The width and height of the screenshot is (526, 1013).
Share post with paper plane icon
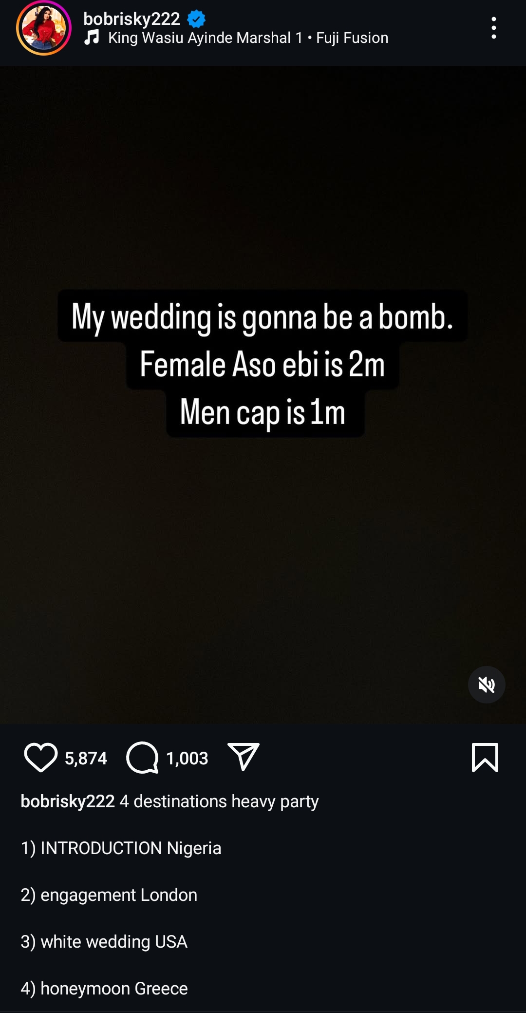(243, 757)
